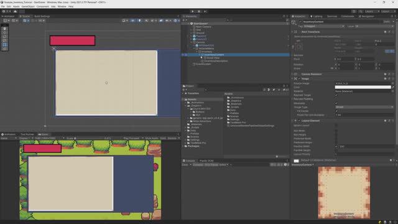This screenshot has width=398, height=224.
Task: Open Undo History icon in top toolbar
Action: click(x=354, y=11)
